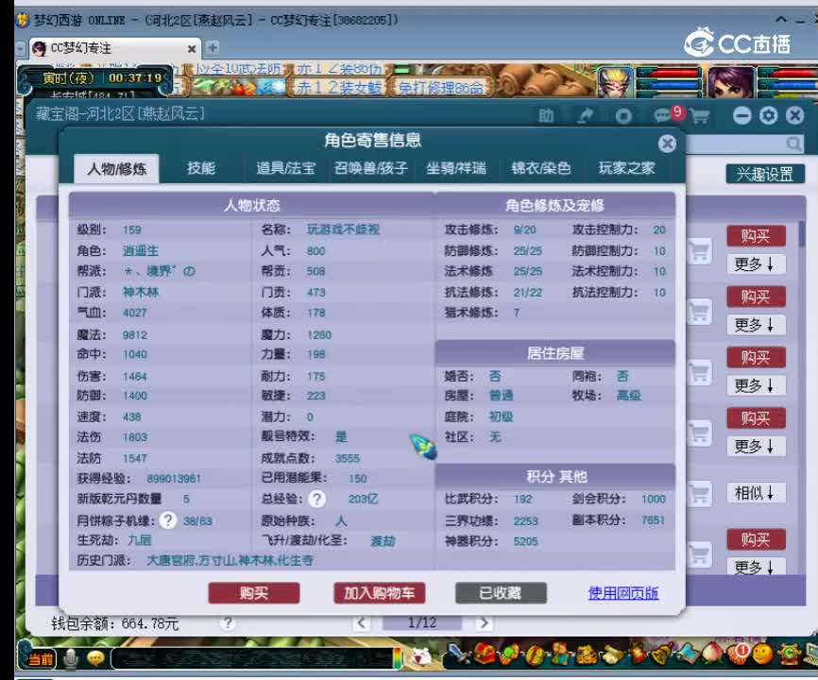
Task: Select the 人物/修炼 tab
Action: coord(116,168)
